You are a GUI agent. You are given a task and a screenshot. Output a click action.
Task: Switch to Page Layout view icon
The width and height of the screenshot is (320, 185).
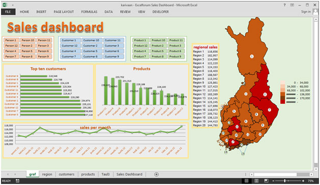click(x=256, y=181)
